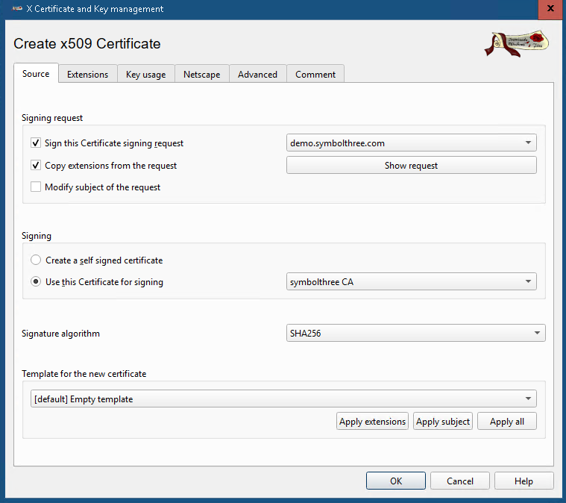The image size is (566, 503).
Task: Click the Create x509 Certificate heading
Action: click(87, 44)
